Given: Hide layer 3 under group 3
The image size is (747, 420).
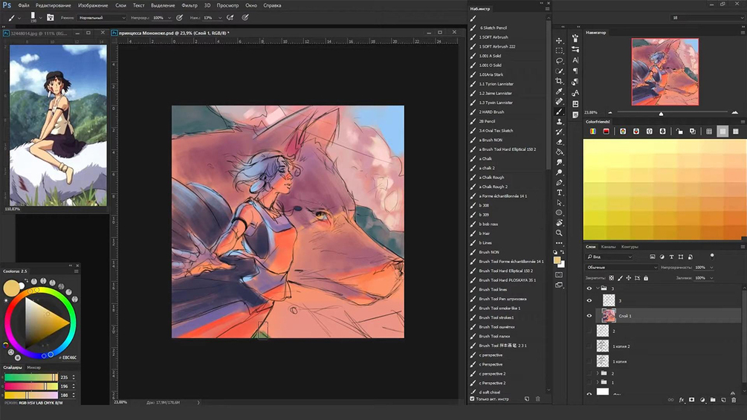Looking at the screenshot, I should (589, 300).
